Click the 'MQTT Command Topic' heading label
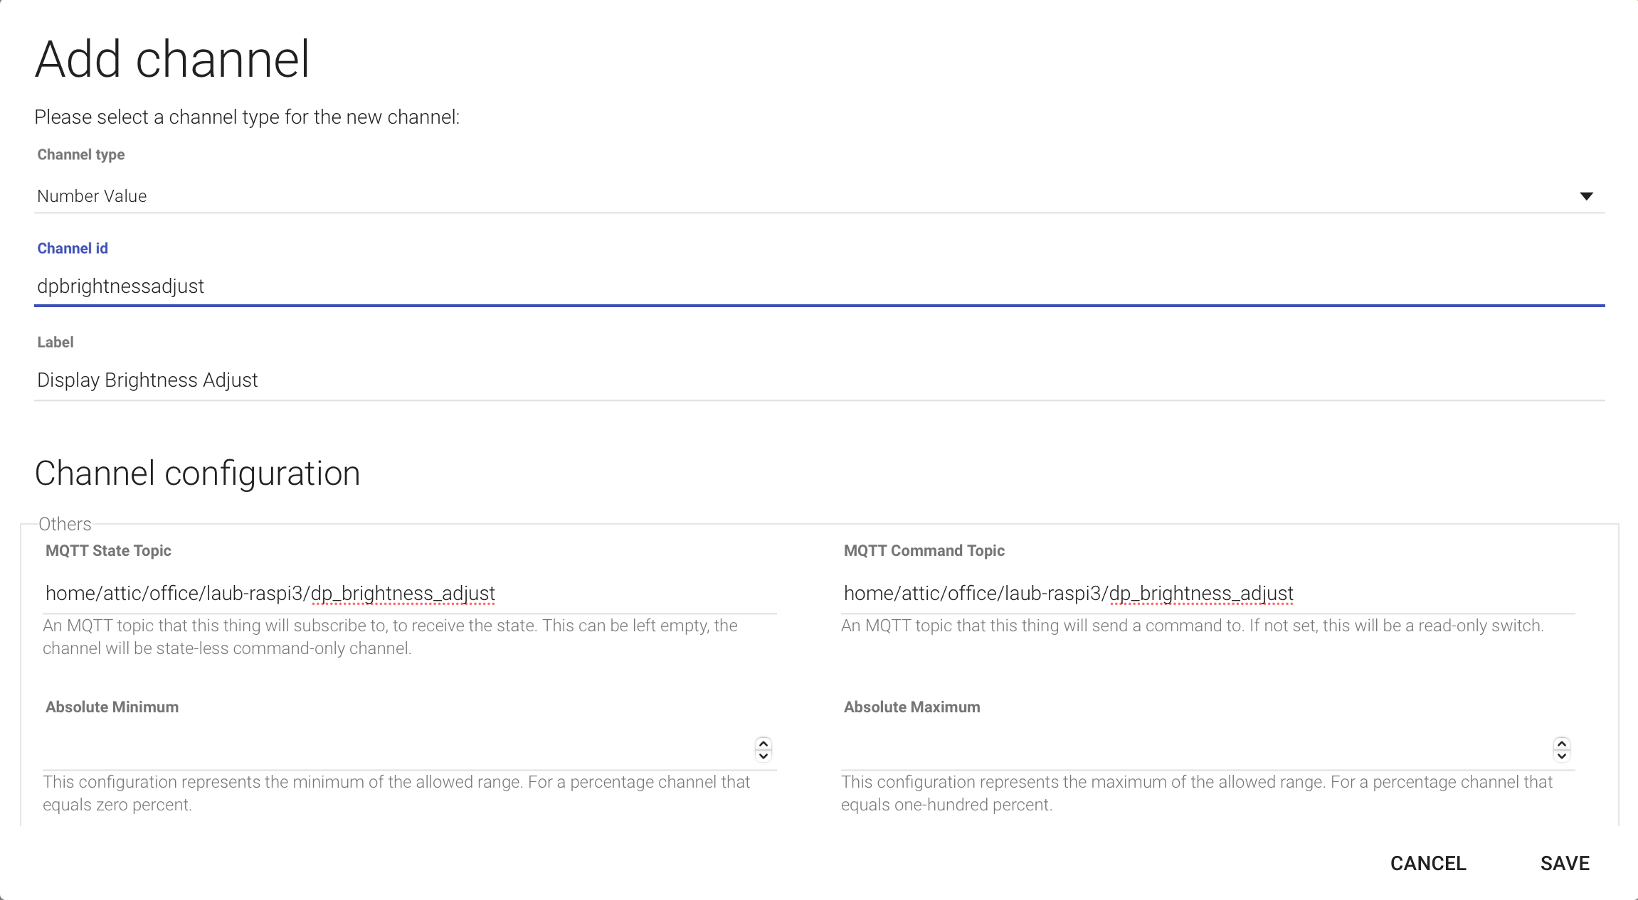 coord(924,550)
